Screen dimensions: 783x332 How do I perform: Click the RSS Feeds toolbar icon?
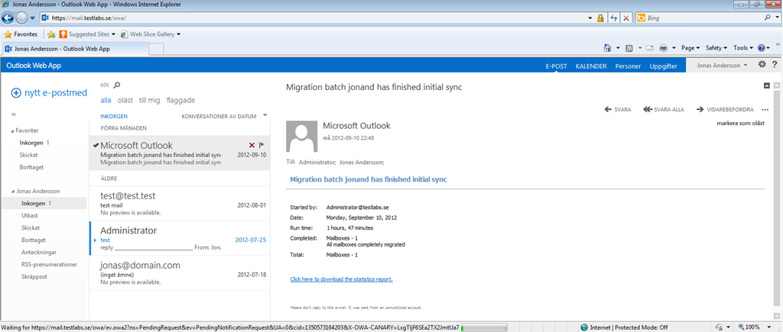pos(629,48)
